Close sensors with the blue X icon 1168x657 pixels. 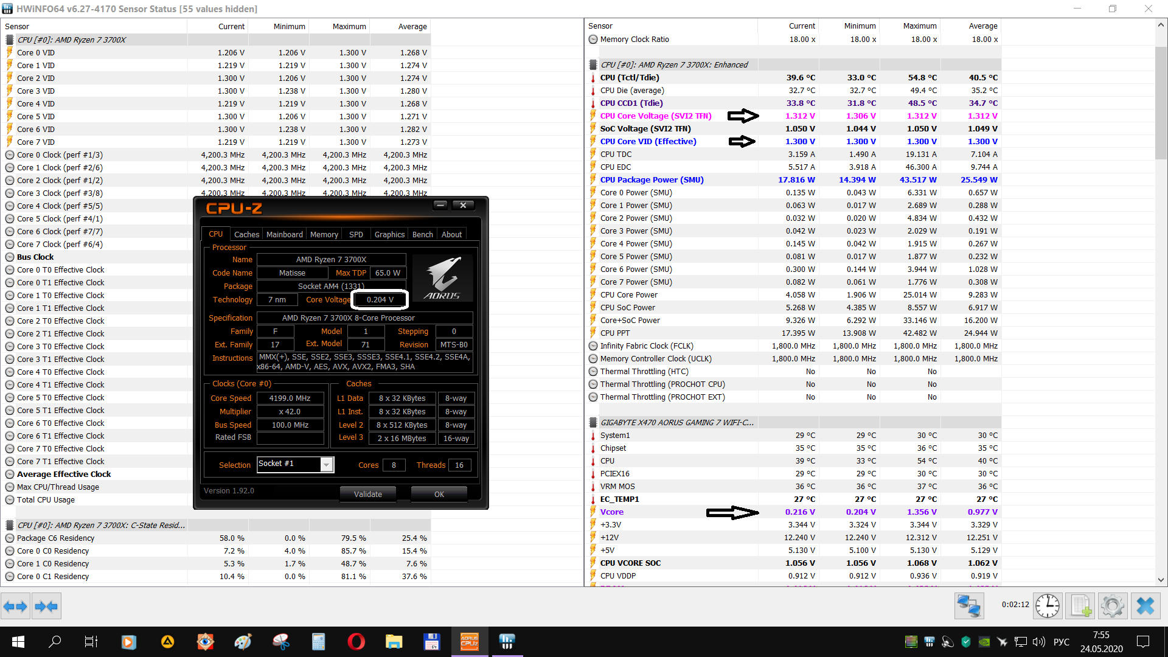tap(1145, 606)
